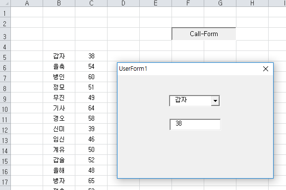Image resolution: width=286 pixels, height=190 pixels.
Task: Select cell containing 갑자 in column B
Action: point(59,56)
